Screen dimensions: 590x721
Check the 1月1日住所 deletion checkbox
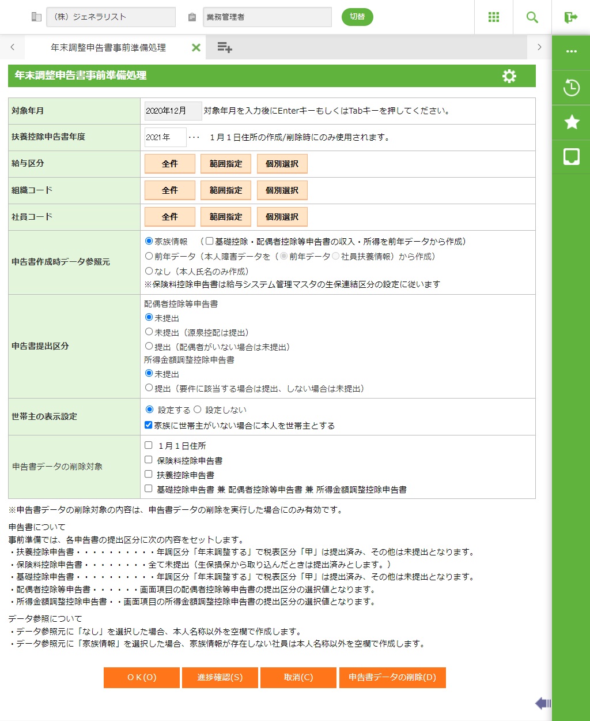point(149,445)
